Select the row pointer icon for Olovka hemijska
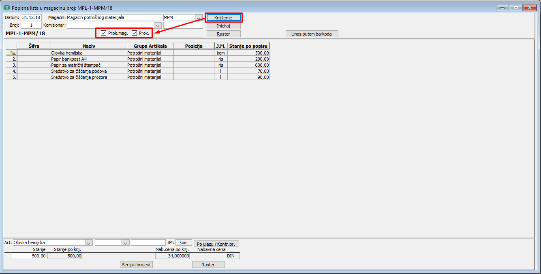Viewport: 541px width, 274px height. 11,53
